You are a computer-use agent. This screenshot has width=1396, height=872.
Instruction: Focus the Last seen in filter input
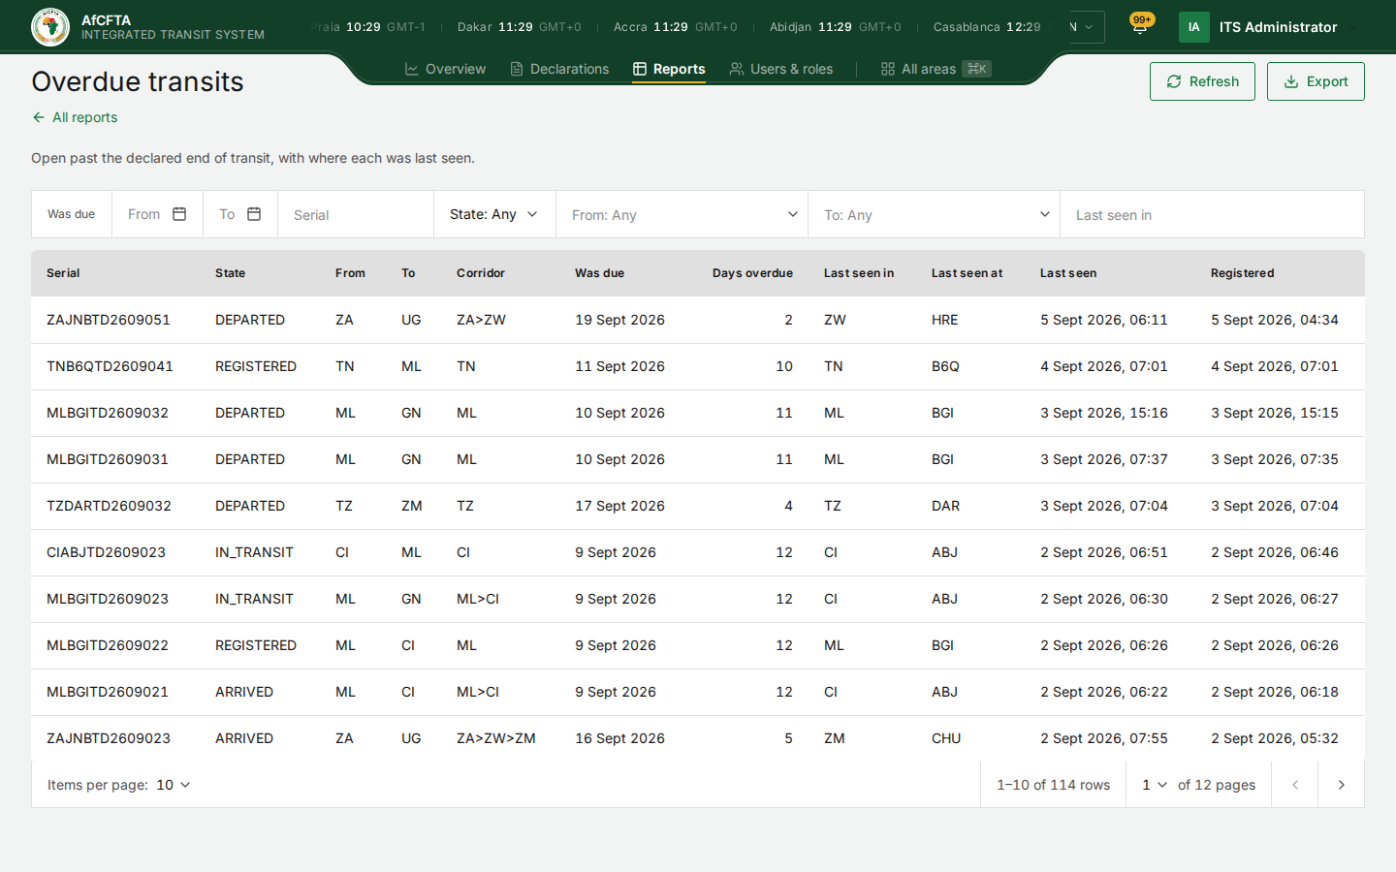[1212, 214]
